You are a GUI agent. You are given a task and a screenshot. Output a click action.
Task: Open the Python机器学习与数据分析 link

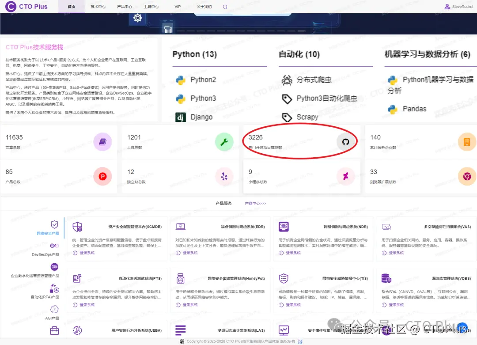click(431, 85)
